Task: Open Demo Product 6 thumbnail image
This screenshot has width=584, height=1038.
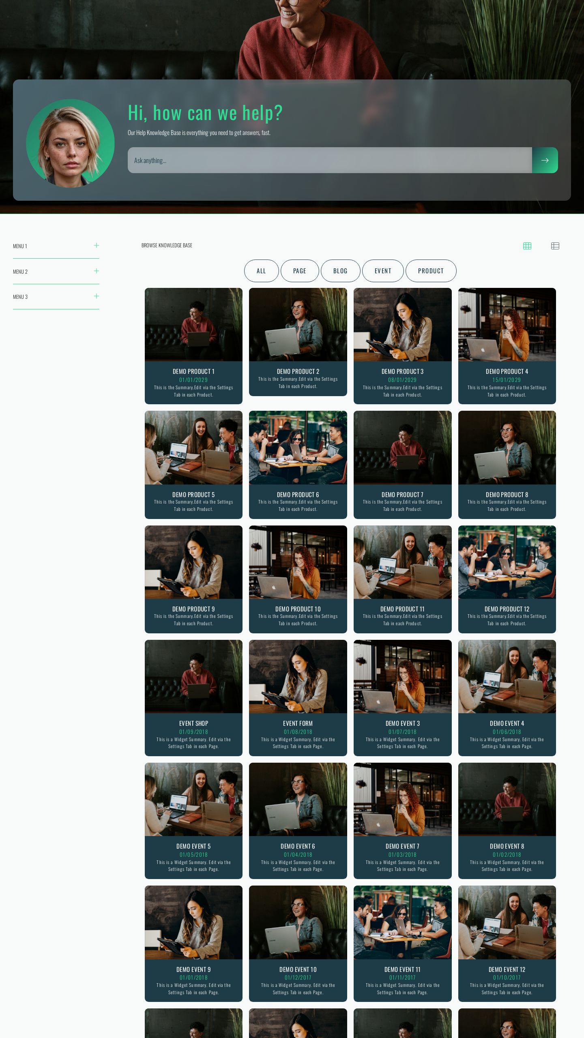Action: click(x=298, y=448)
